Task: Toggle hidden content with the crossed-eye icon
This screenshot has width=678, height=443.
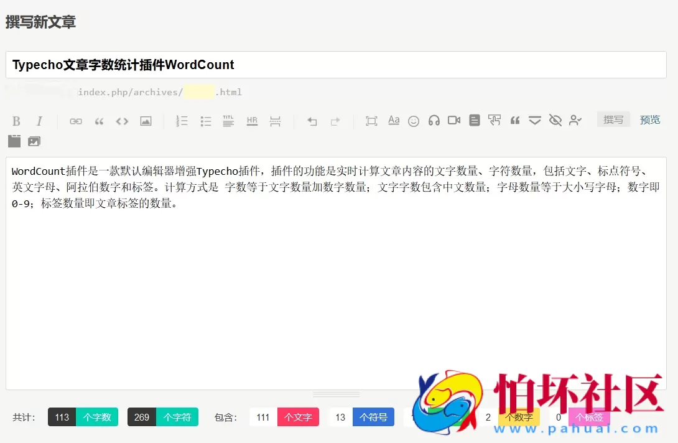Action: pyautogui.click(x=555, y=120)
